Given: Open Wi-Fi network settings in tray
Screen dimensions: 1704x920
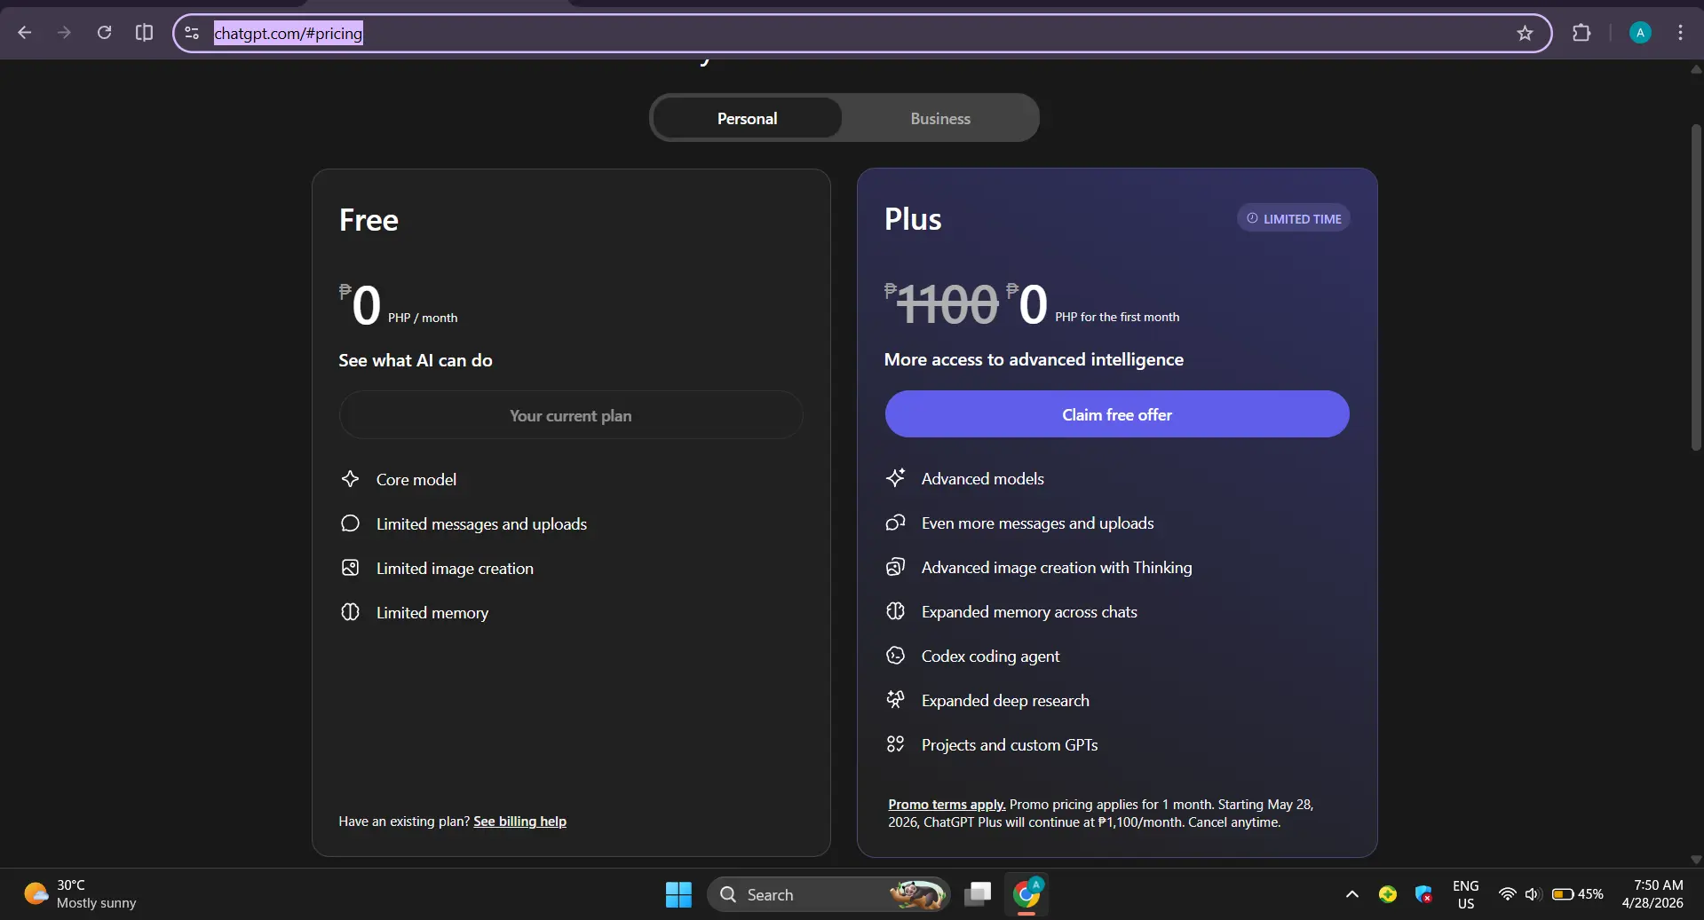Looking at the screenshot, I should (1507, 894).
